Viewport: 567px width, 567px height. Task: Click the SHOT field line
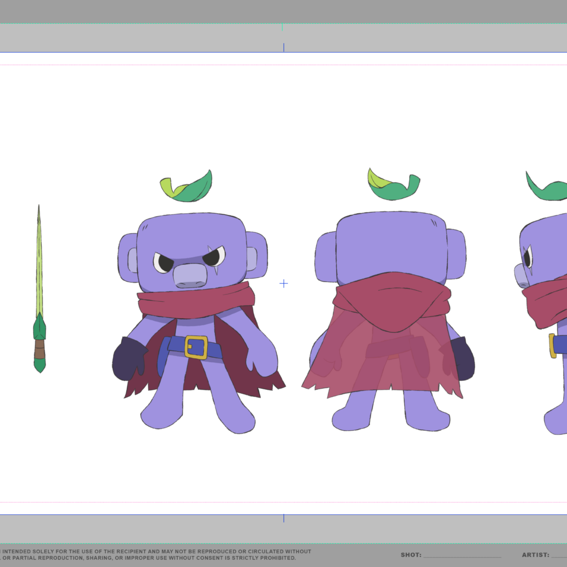tap(462, 555)
